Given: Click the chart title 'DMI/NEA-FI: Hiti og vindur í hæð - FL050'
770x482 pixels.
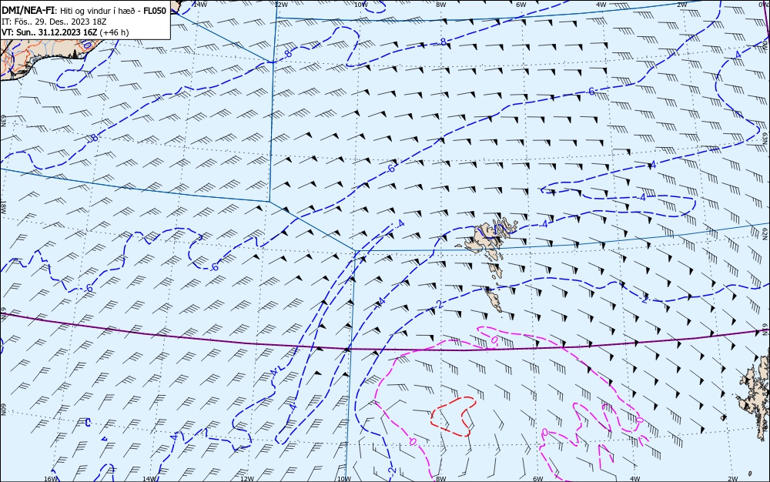Looking at the screenshot, I should click(85, 10).
